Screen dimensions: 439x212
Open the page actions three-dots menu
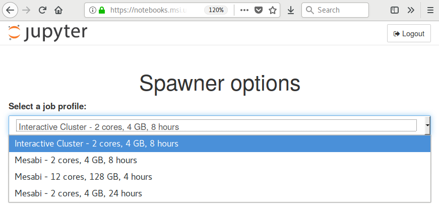[244, 10]
